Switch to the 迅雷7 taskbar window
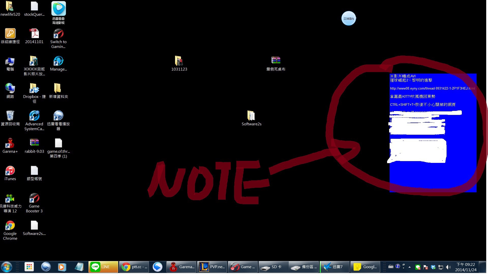 [x=335, y=267]
